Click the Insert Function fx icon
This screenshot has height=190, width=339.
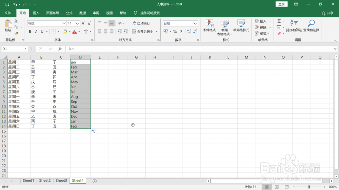click(x=60, y=49)
